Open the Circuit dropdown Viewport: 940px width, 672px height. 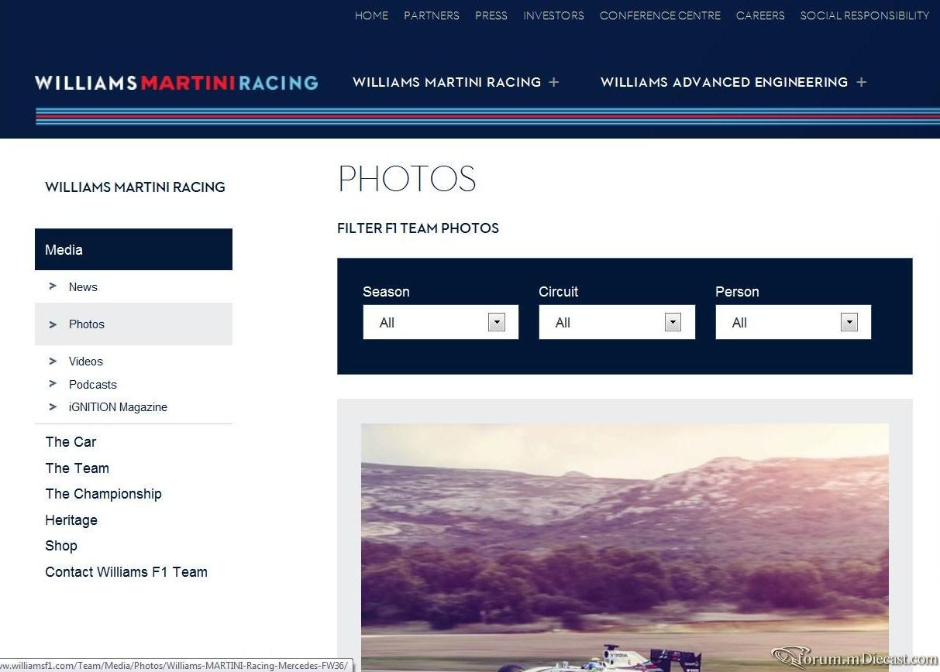[x=617, y=322]
